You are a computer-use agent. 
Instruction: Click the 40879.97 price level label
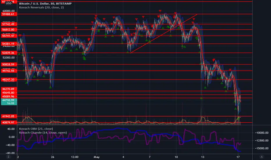[9, 122]
